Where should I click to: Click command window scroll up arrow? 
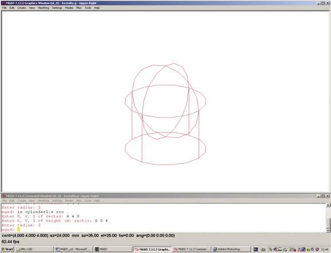tap(328, 205)
